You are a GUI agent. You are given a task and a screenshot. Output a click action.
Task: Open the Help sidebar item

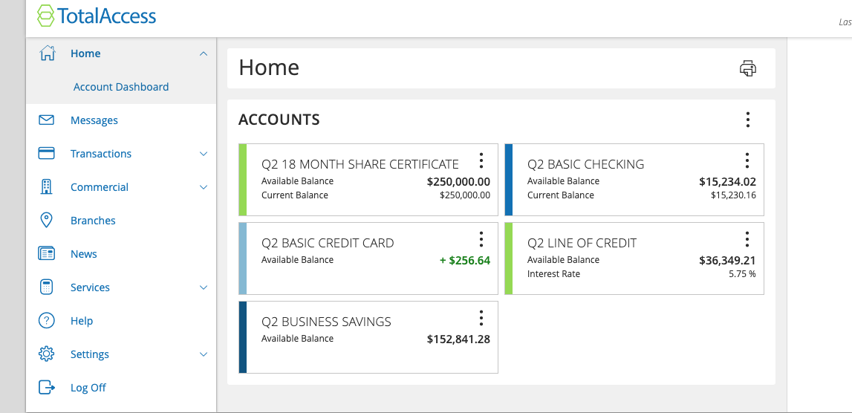point(82,321)
